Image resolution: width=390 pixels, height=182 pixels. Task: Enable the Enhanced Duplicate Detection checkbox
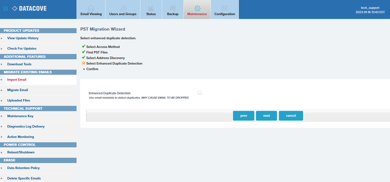coord(200,92)
